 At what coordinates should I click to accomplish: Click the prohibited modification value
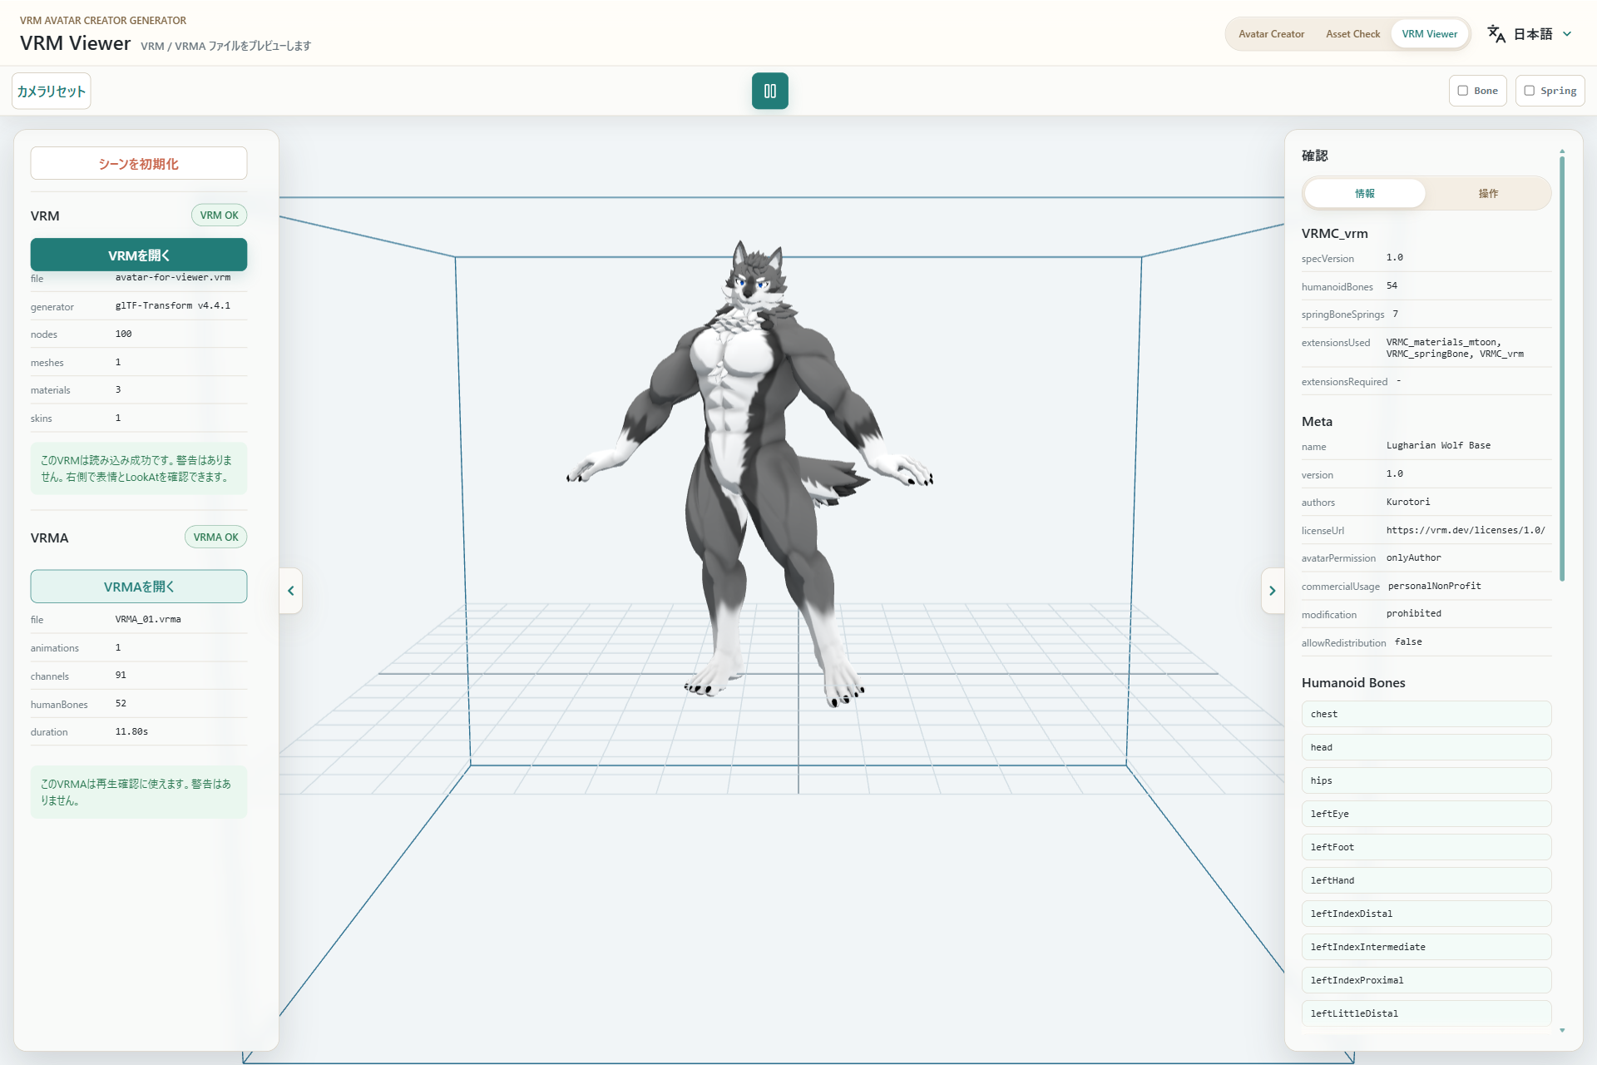(x=1414, y=613)
